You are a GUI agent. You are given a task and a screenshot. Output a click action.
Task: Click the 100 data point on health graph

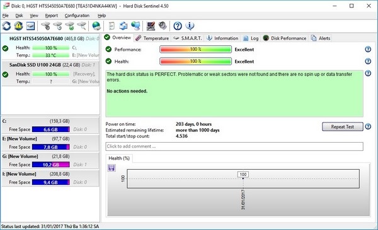click(243, 178)
